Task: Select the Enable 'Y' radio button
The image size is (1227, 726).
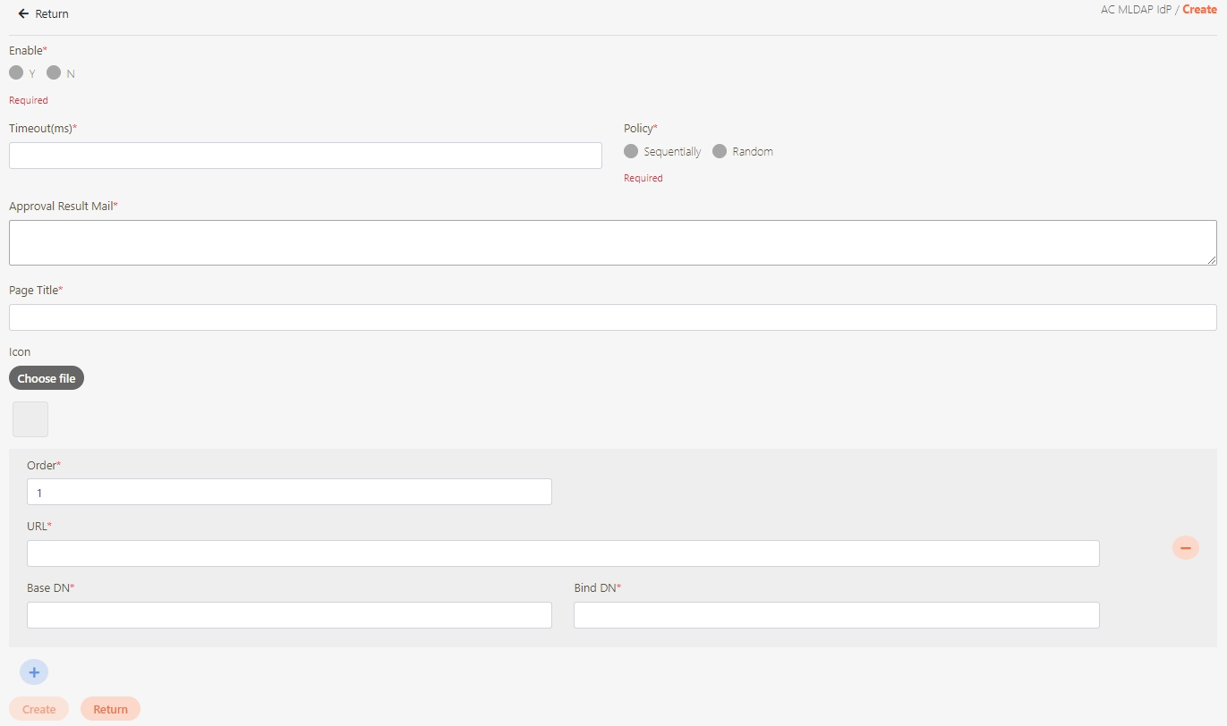Action: tap(16, 72)
